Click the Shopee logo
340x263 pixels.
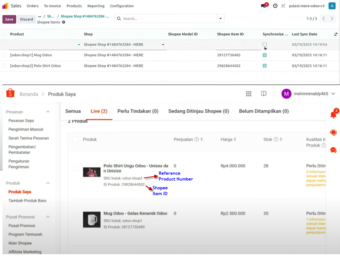[x=10, y=93]
